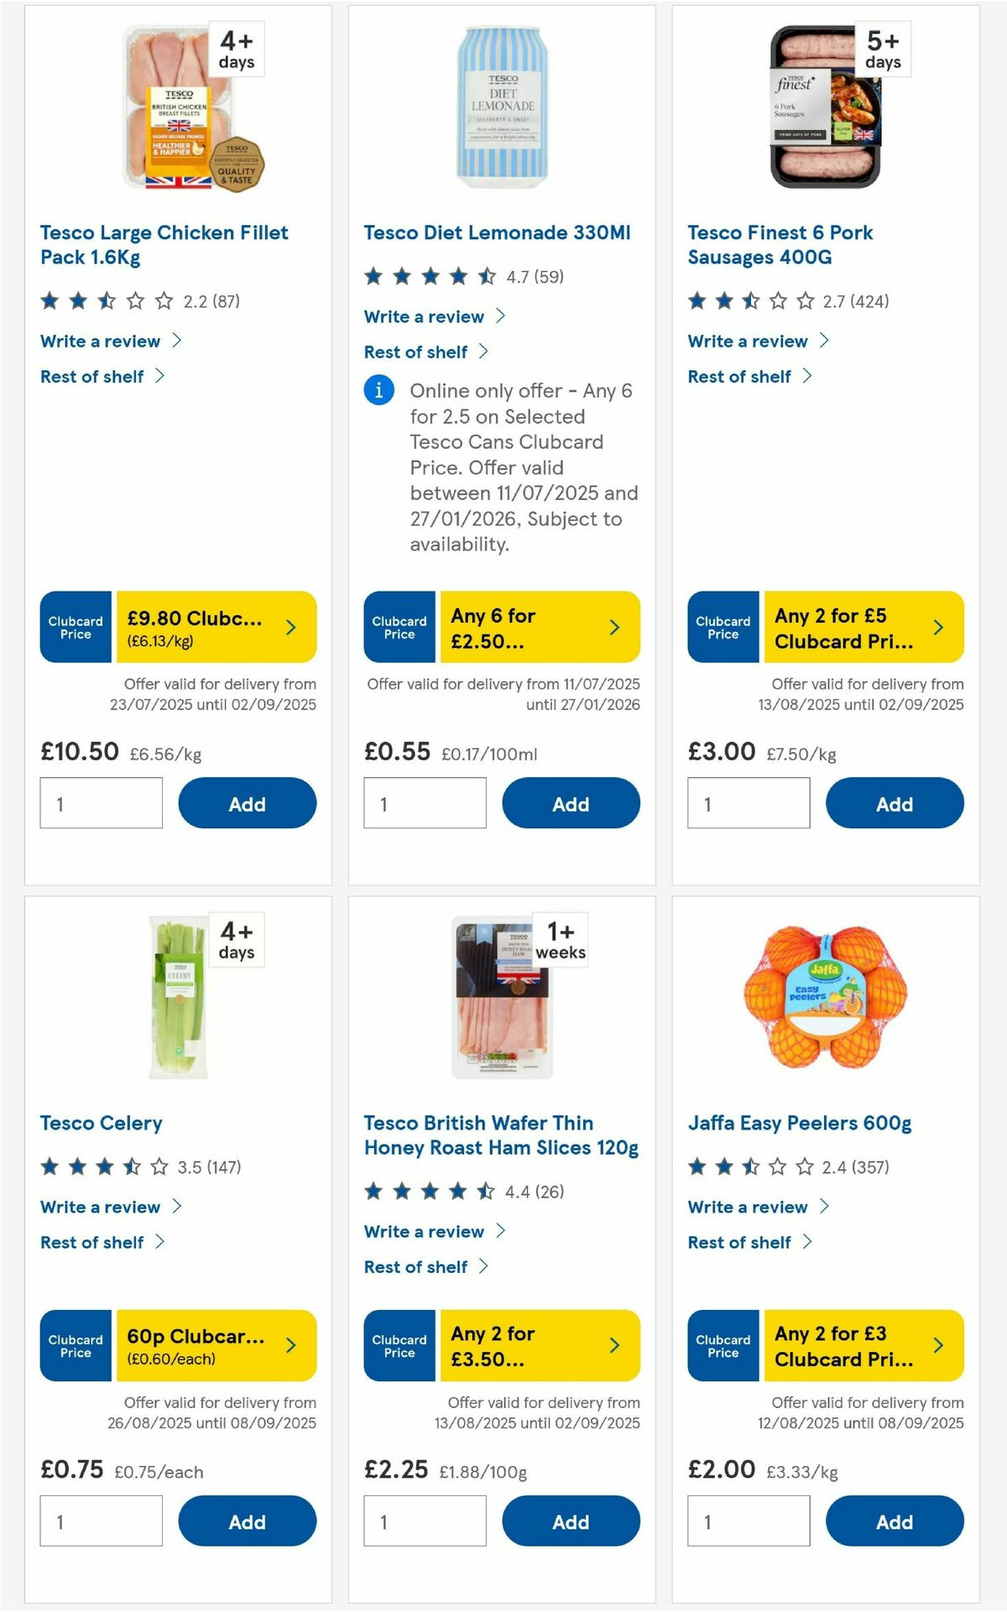The image size is (1007, 1612).
Task: Click the quantity field for Diet Lemonade
Action: coord(425,803)
